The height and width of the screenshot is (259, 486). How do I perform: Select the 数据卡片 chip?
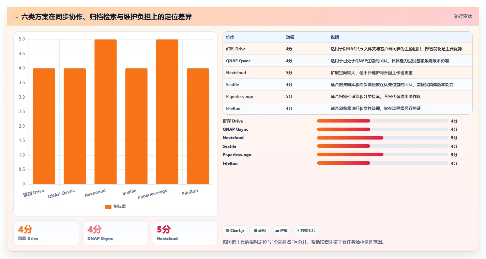click(x=306, y=230)
